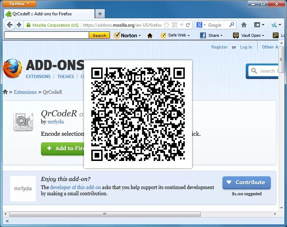The width and height of the screenshot is (287, 227).
Task: Open the EXTENSIONS navigation item
Action: point(38,77)
